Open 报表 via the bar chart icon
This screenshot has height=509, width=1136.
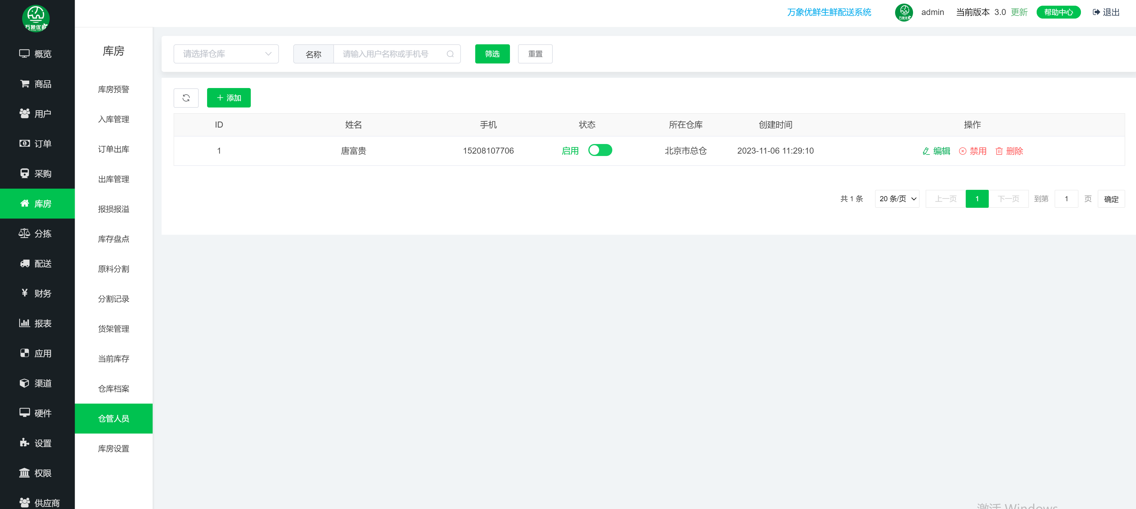[x=24, y=323]
